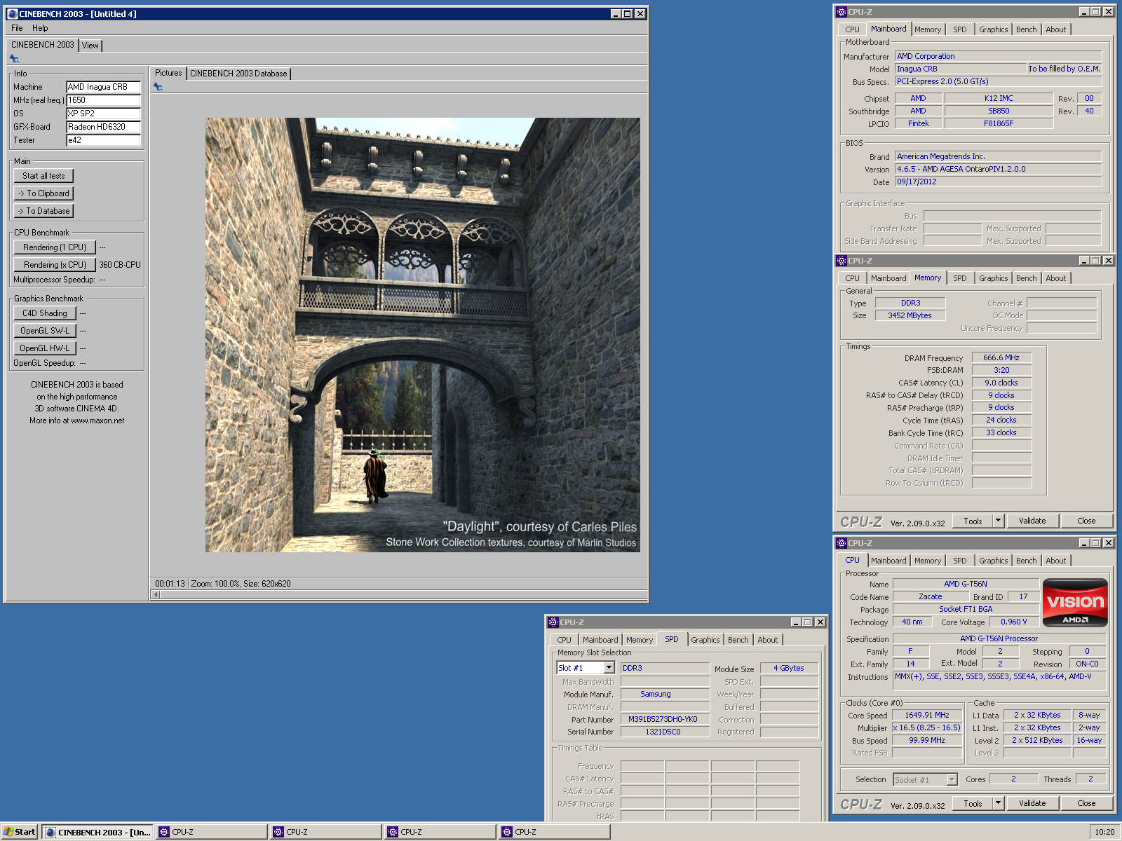Image resolution: width=1122 pixels, height=841 pixels.
Task: Click the pin icon under the CINEBENCH 2003 tab
Action: pyautogui.click(x=14, y=59)
